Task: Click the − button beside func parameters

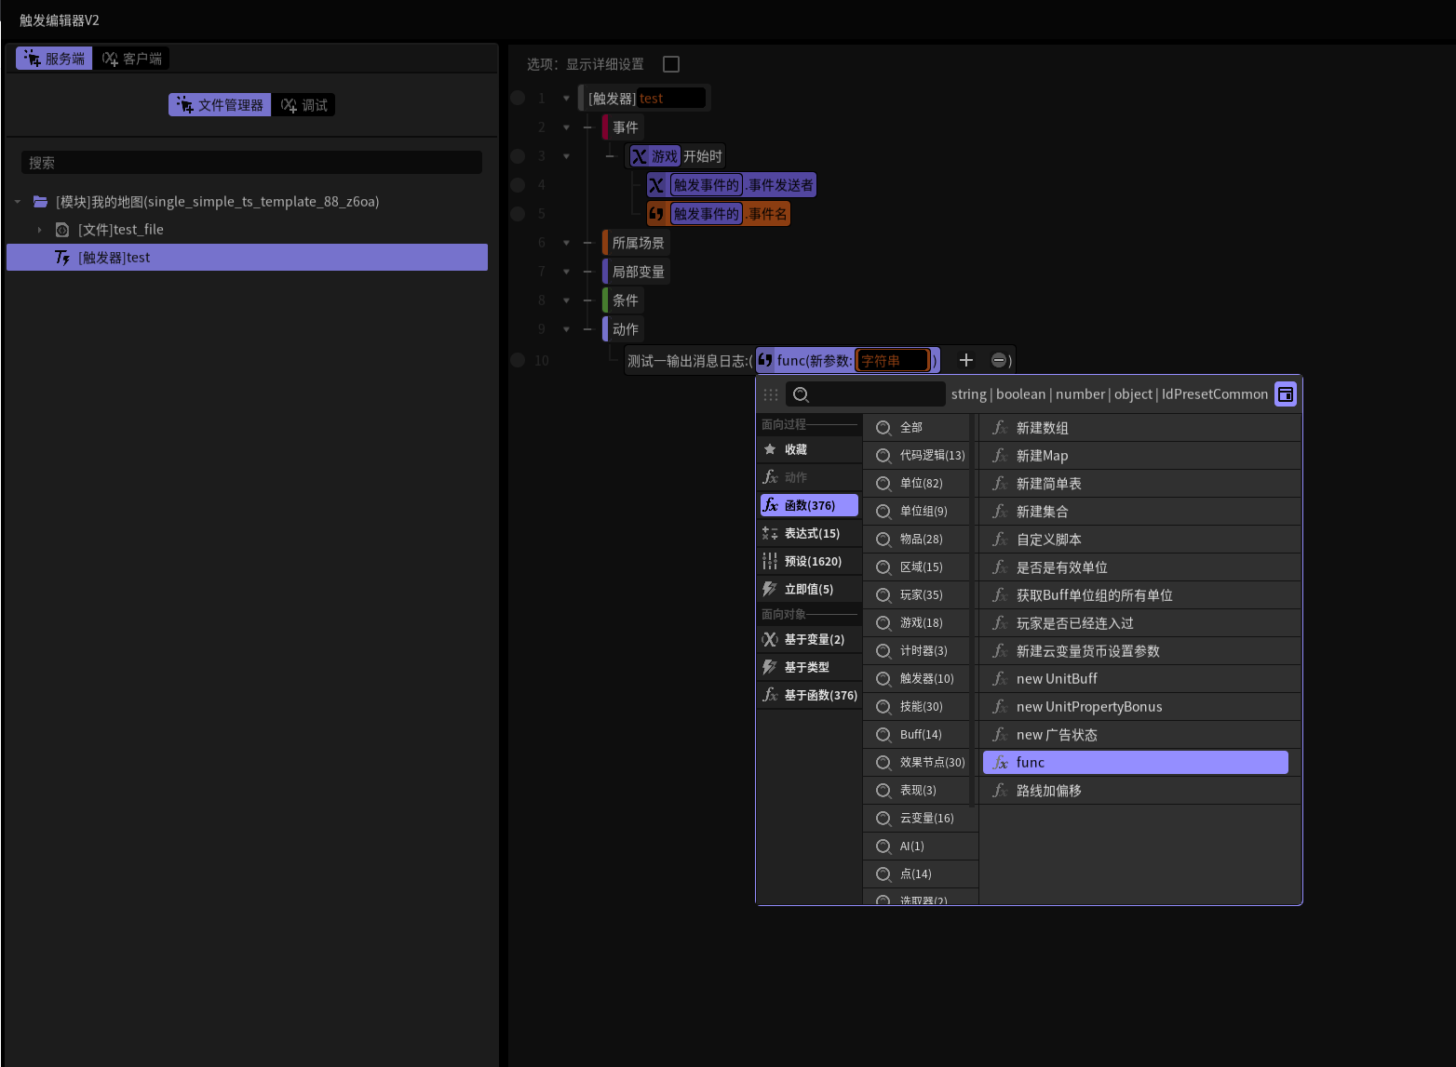Action: [1000, 360]
